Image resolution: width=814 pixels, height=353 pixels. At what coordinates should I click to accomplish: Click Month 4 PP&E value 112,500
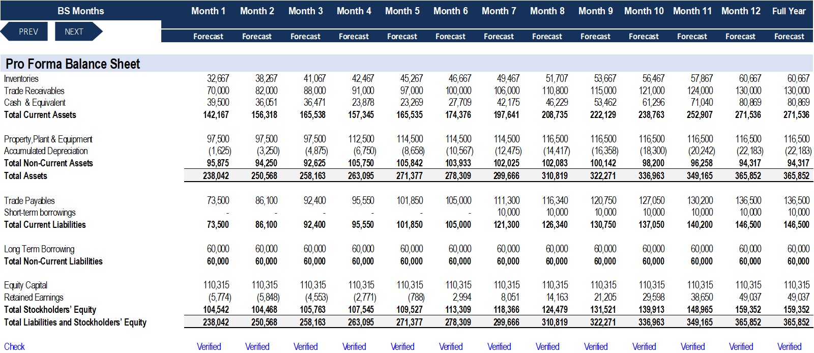pyautogui.click(x=361, y=139)
